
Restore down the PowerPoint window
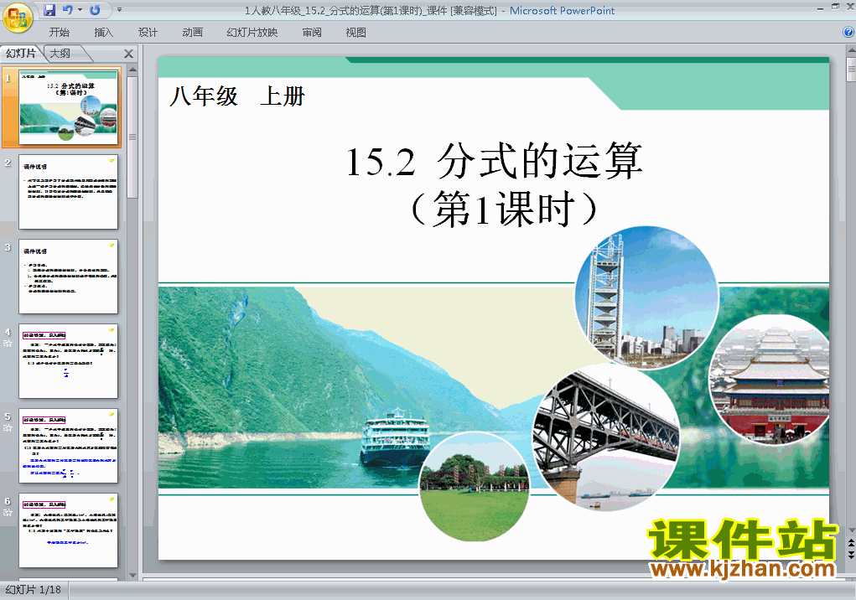point(835,7)
